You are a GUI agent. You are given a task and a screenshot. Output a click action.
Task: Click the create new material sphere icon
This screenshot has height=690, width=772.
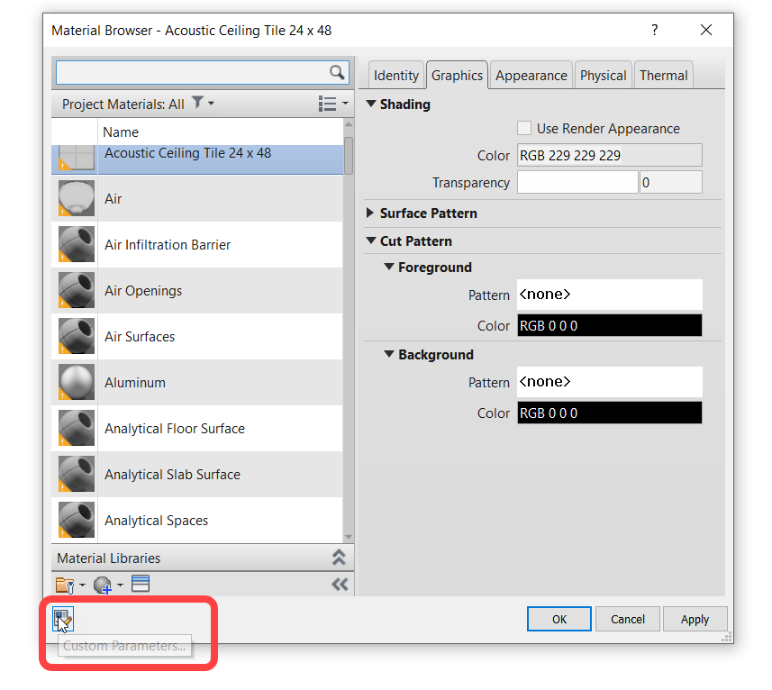click(x=102, y=585)
